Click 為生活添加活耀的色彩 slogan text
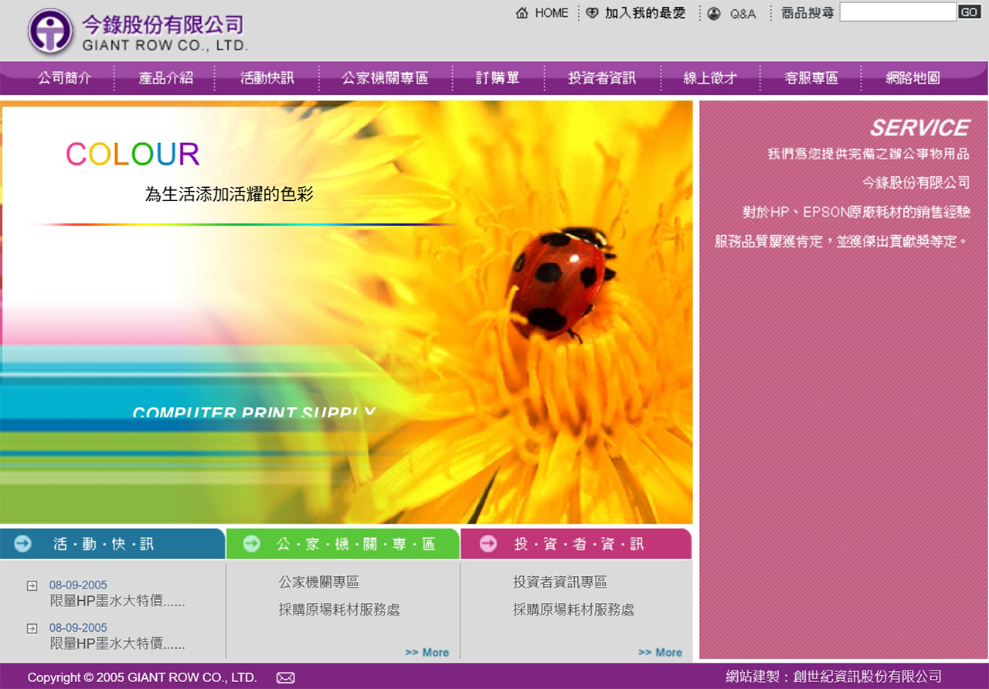This screenshot has height=689, width=989. (x=229, y=194)
